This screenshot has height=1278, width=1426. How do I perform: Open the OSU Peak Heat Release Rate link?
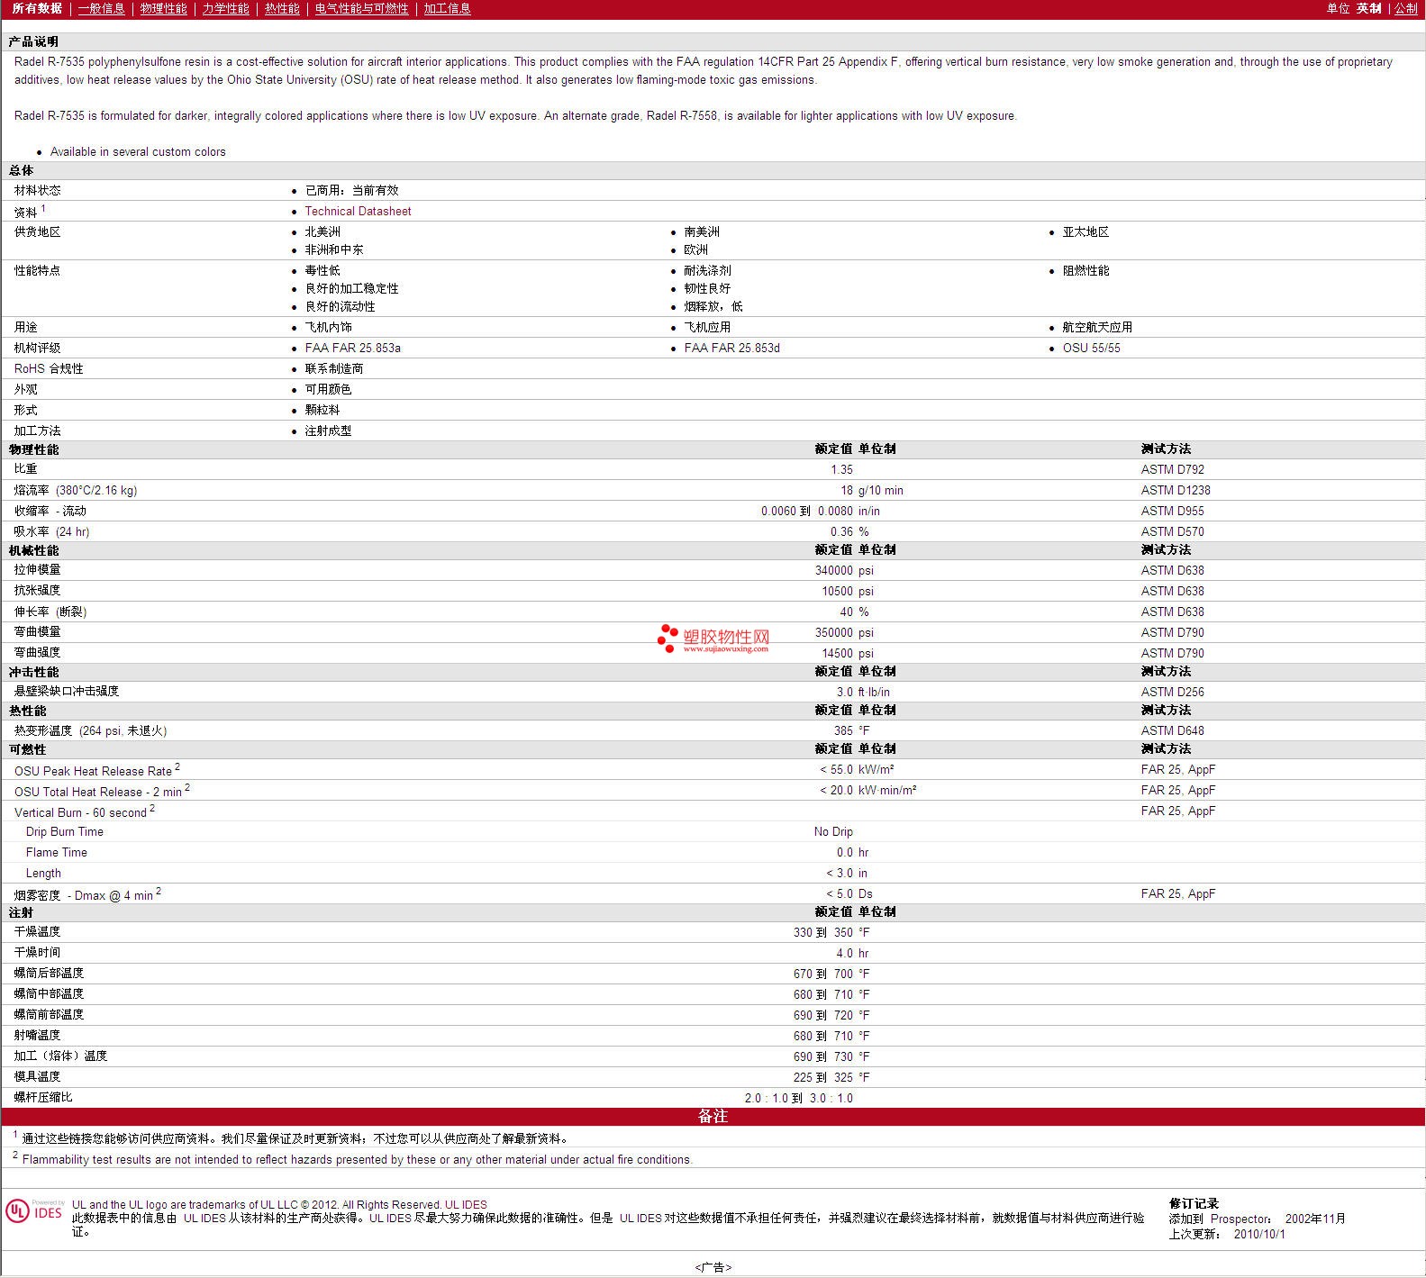(93, 771)
